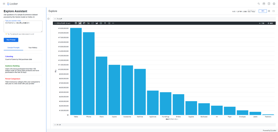The width and height of the screenshot is (278, 132).
Task: Select the Line chart visualization icon
Action: tap(93, 23)
